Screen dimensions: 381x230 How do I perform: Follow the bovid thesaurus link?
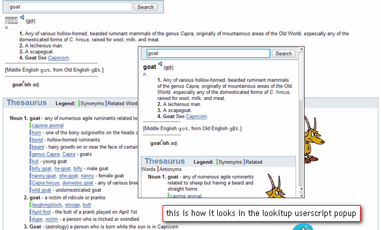pyautogui.click(x=37, y=140)
